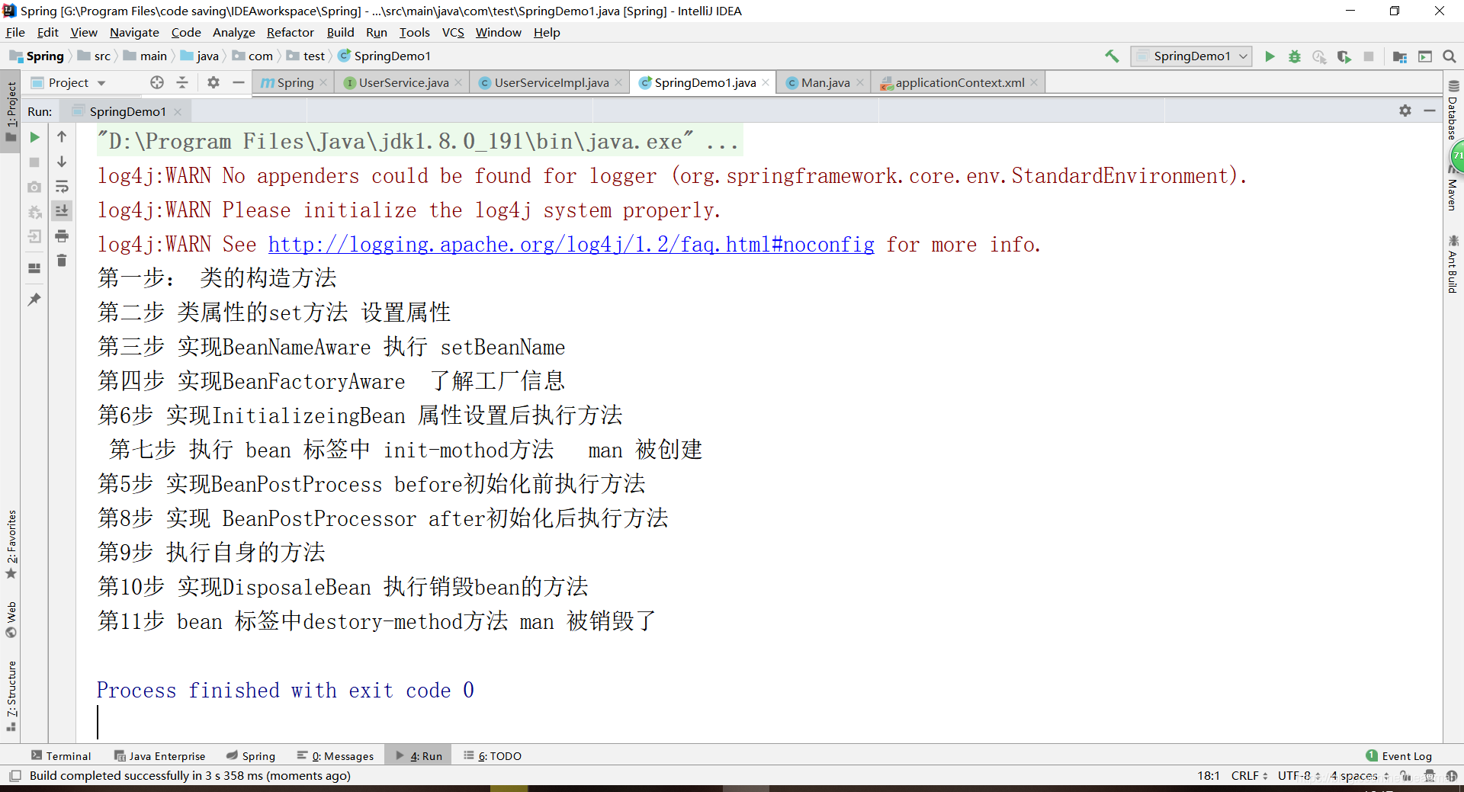Rerun SpringDemo1 in the Run panel
Screen dimensions: 1464x792
[x=34, y=137]
